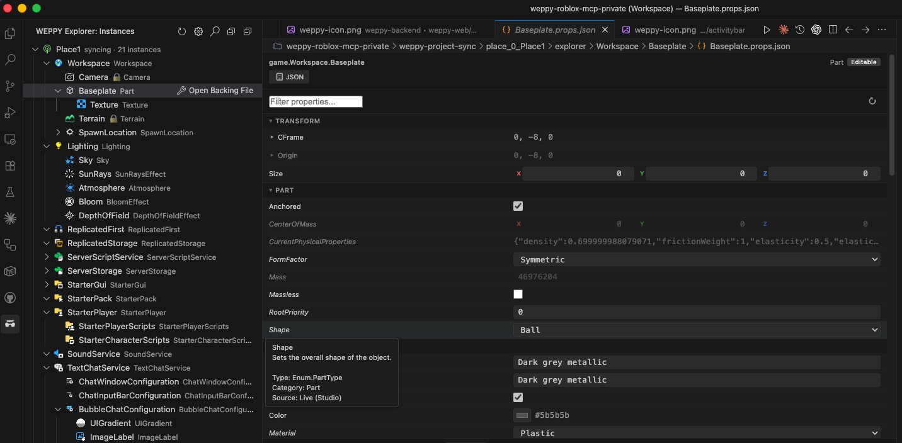Open the Extensions icon in the activity bar
Image resolution: width=902 pixels, height=443 pixels.
pyautogui.click(x=10, y=165)
